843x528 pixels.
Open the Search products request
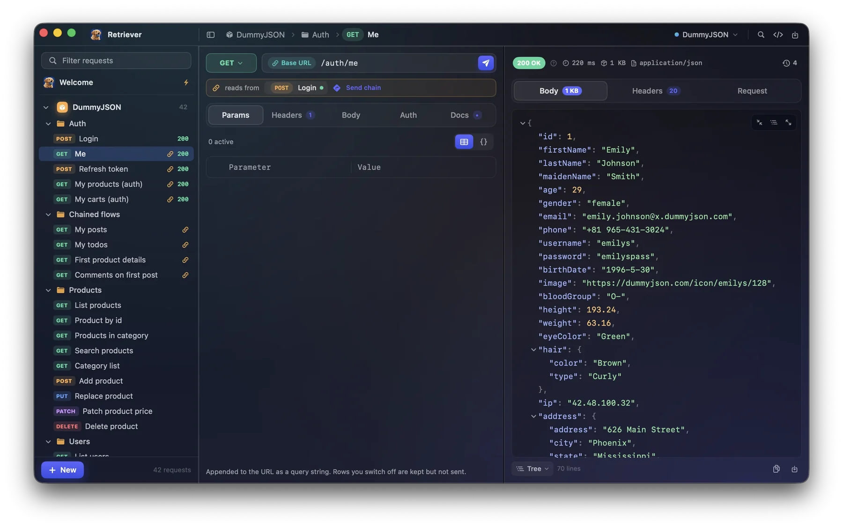pyautogui.click(x=116, y=350)
